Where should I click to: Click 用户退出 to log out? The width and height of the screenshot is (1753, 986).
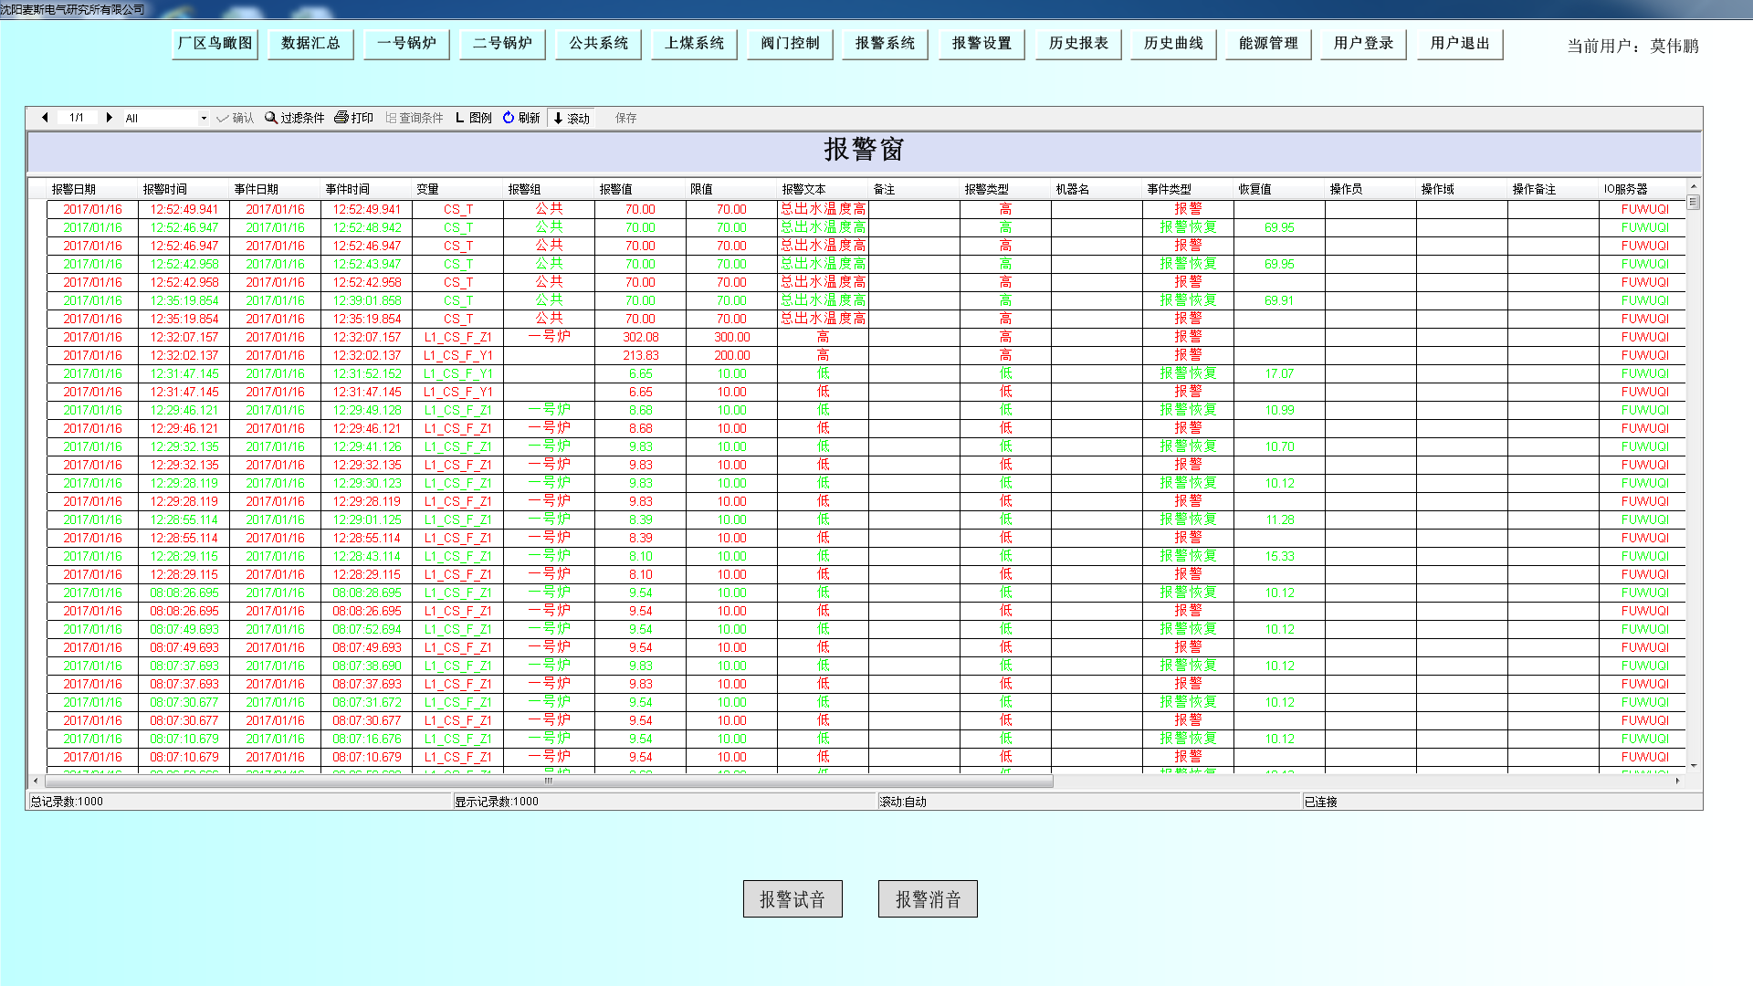(1459, 43)
